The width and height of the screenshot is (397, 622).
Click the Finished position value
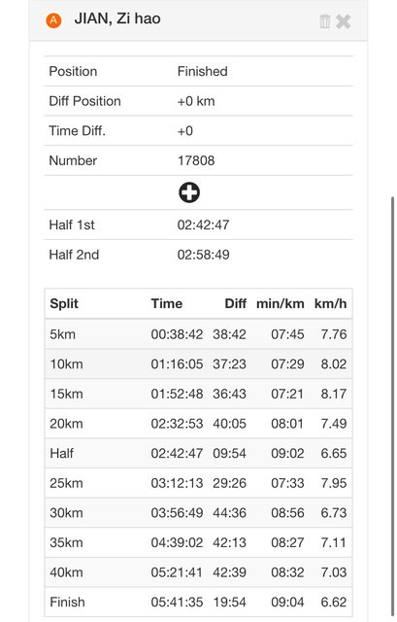point(203,71)
